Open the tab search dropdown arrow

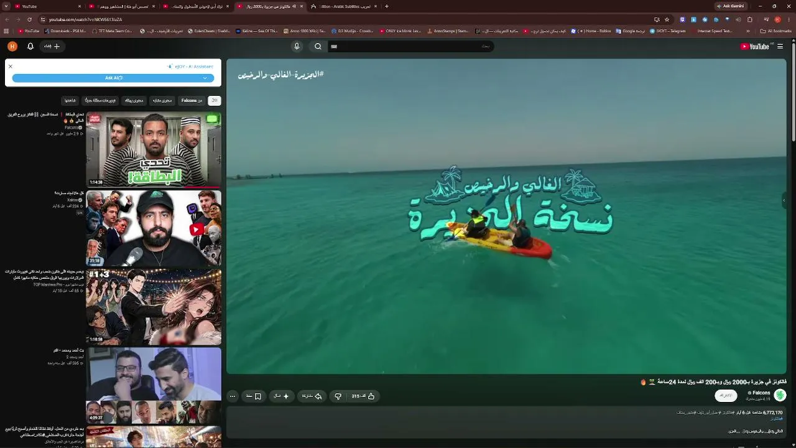[6, 6]
